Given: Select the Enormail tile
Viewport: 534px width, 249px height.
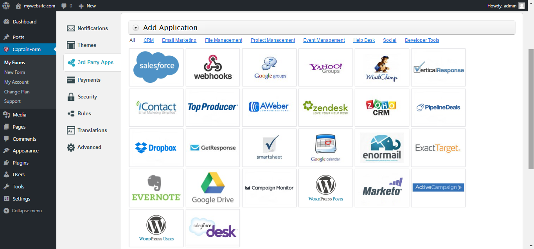Looking at the screenshot, I should click(382, 148).
